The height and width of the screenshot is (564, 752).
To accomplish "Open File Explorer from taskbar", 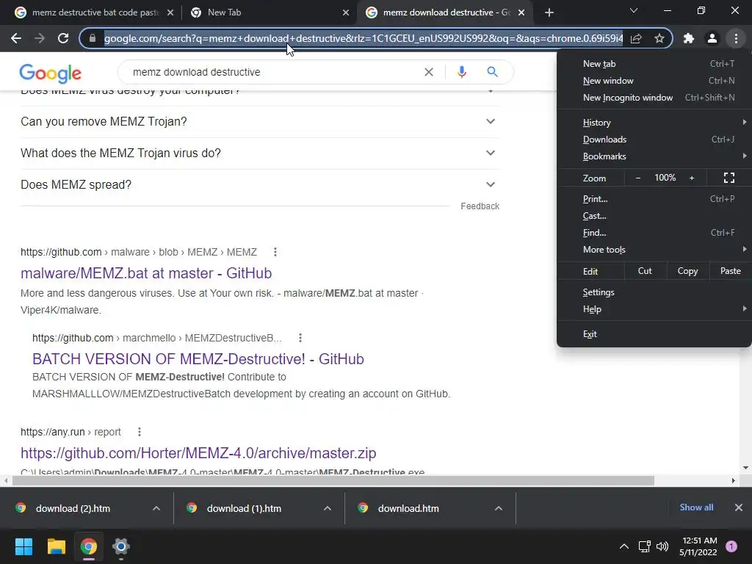I will coord(56,546).
